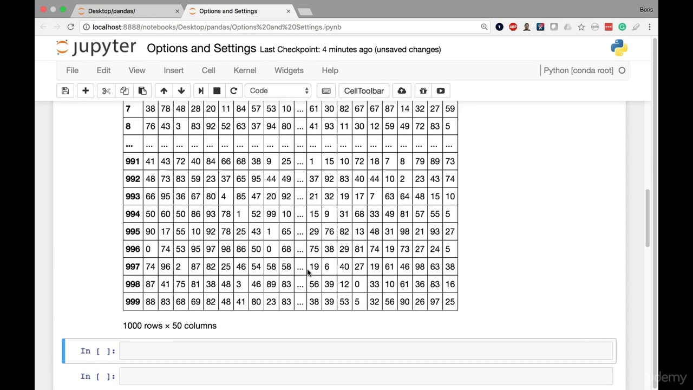Select the Options and Settings browser tab
The image size is (693, 390).
point(238,11)
